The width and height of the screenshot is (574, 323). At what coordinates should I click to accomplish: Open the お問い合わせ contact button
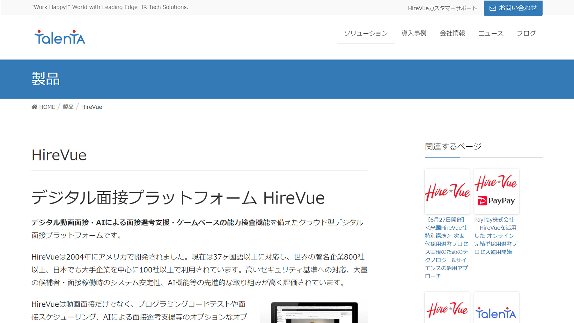[x=513, y=8]
